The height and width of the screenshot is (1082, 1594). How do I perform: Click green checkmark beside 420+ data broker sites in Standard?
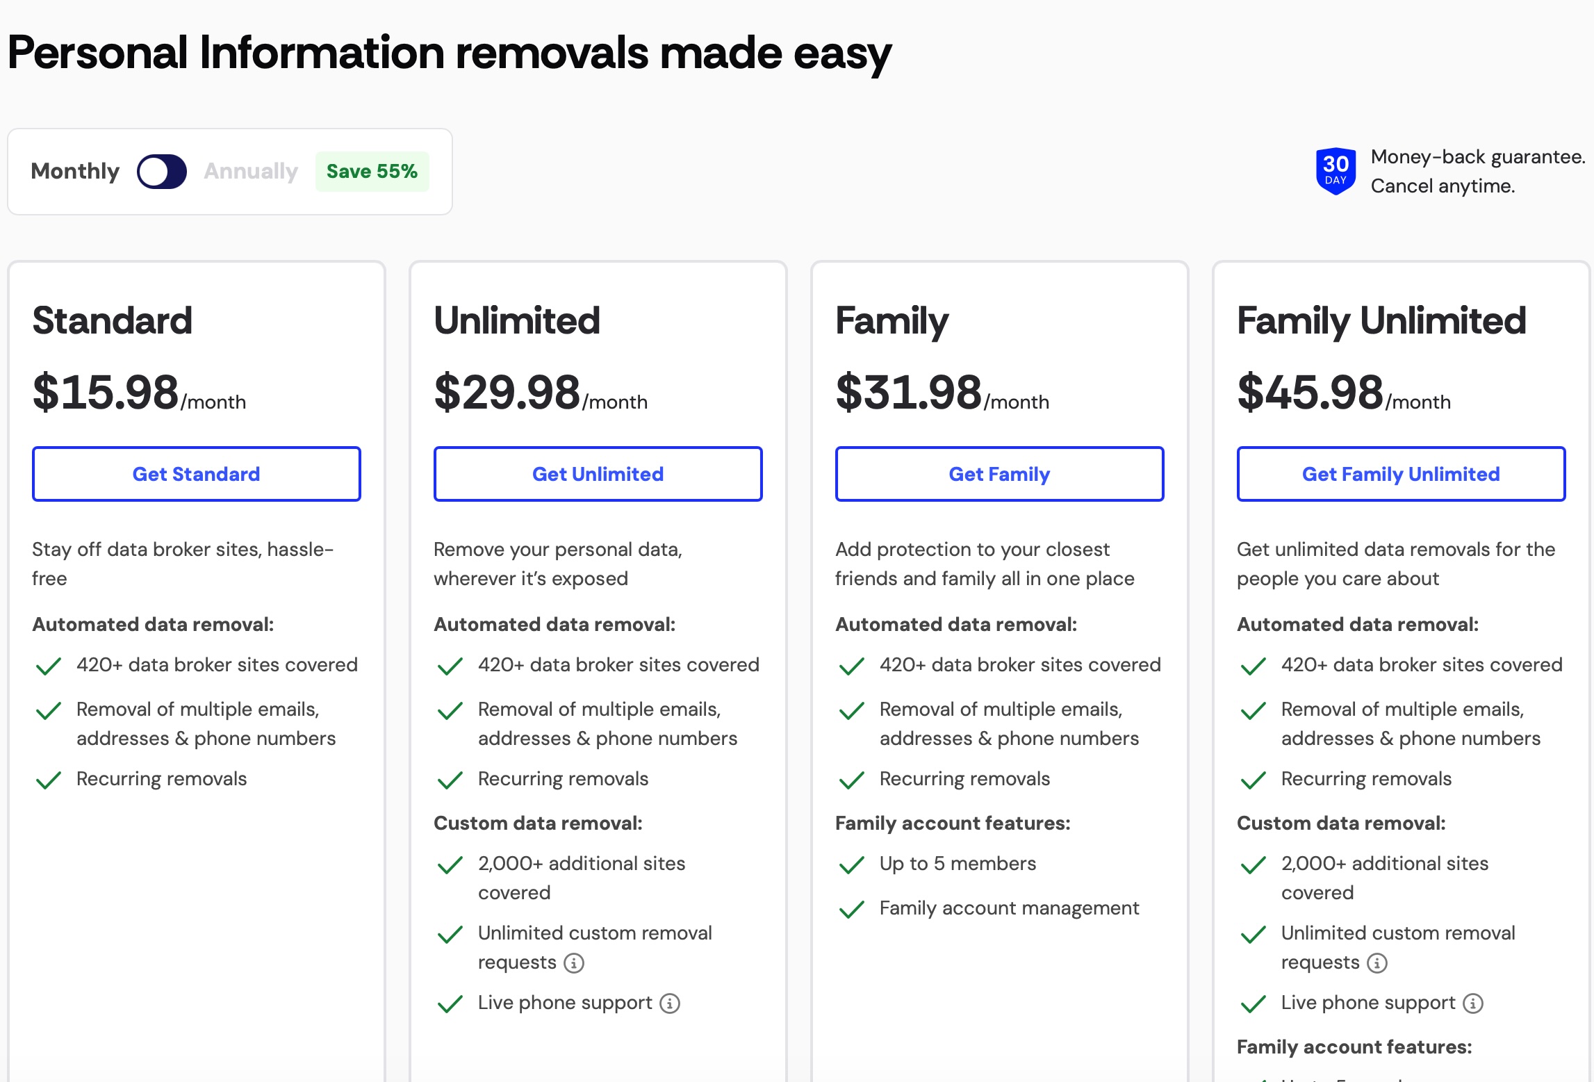(x=48, y=666)
